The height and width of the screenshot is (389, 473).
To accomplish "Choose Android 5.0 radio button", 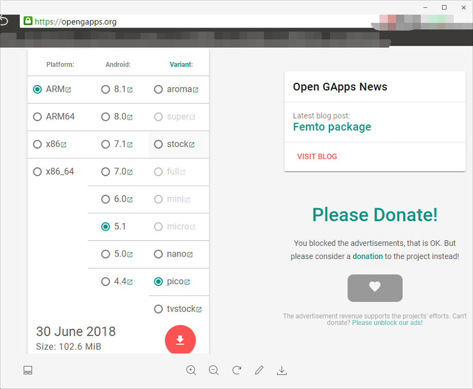I will point(106,254).
